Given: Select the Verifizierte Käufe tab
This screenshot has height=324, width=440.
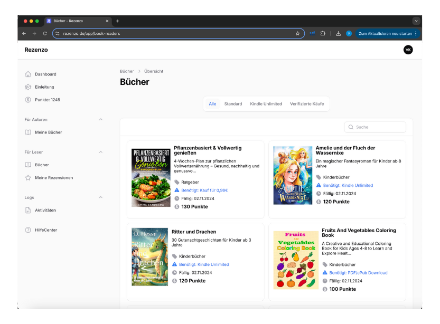Looking at the screenshot, I should pos(307,104).
